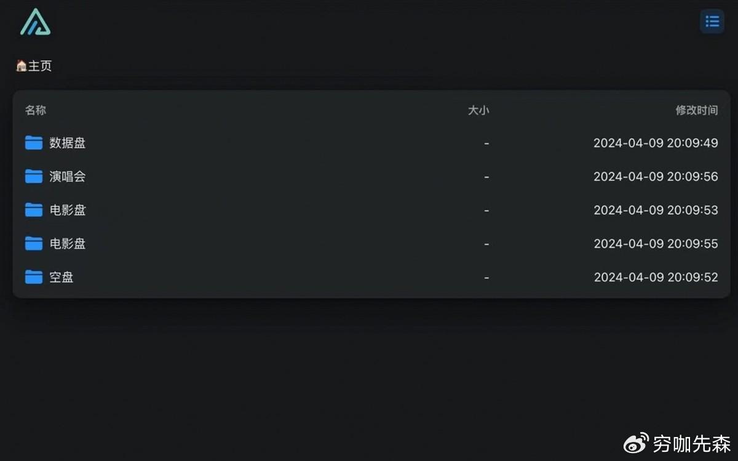Go to the 主页 breadcrumb link
This screenshot has width=738, height=461.
click(40, 66)
